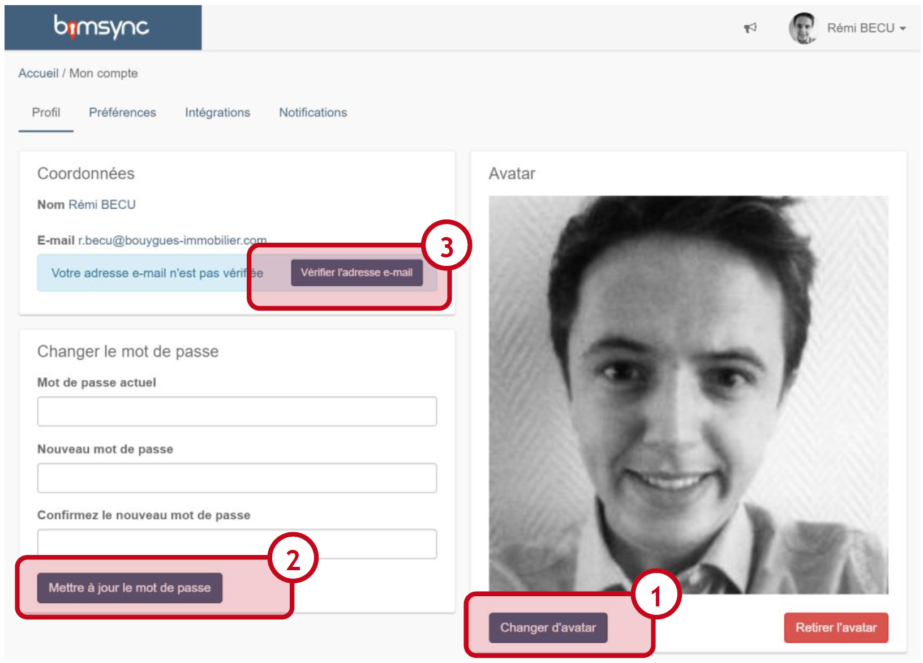Switch to the Préférences tab

(x=122, y=113)
